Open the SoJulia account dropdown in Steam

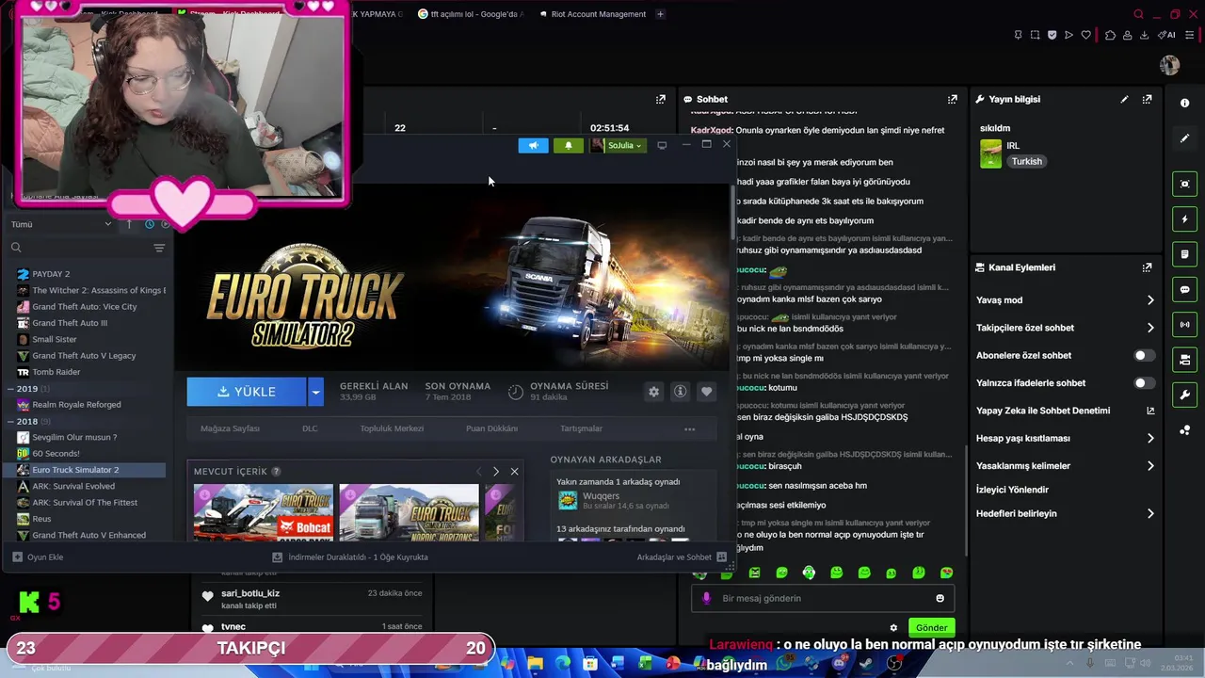click(618, 145)
